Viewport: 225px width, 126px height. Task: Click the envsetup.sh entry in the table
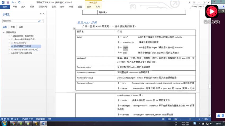coord(128,42)
